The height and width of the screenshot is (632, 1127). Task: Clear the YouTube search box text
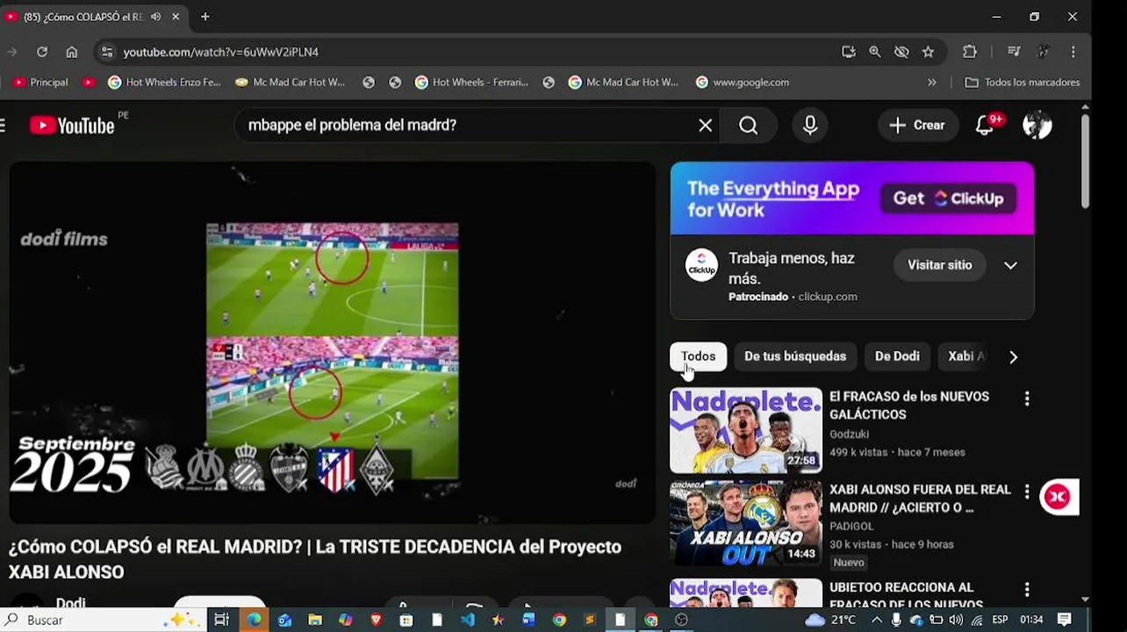click(x=705, y=126)
